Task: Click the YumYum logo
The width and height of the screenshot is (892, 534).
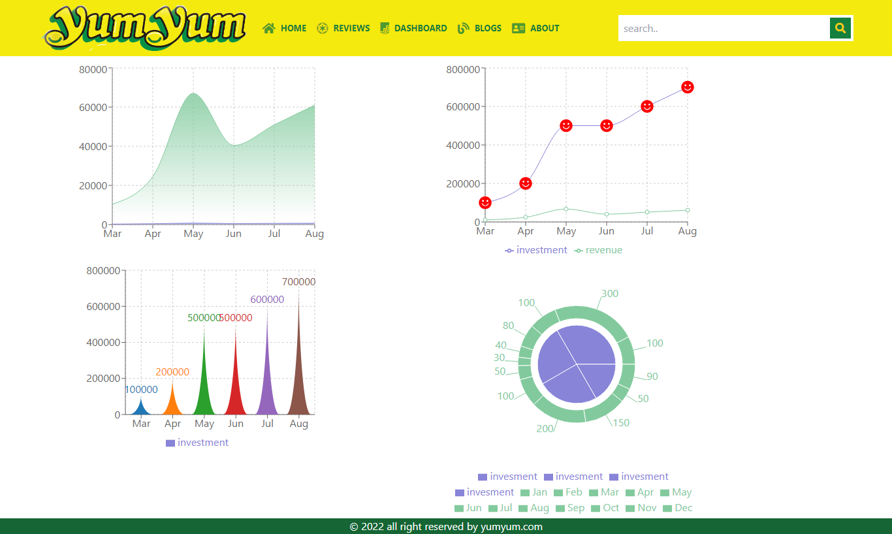Action: 145,28
